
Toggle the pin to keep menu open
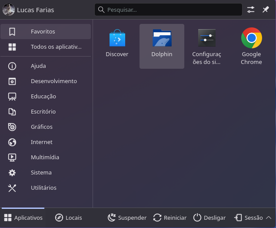(266, 10)
